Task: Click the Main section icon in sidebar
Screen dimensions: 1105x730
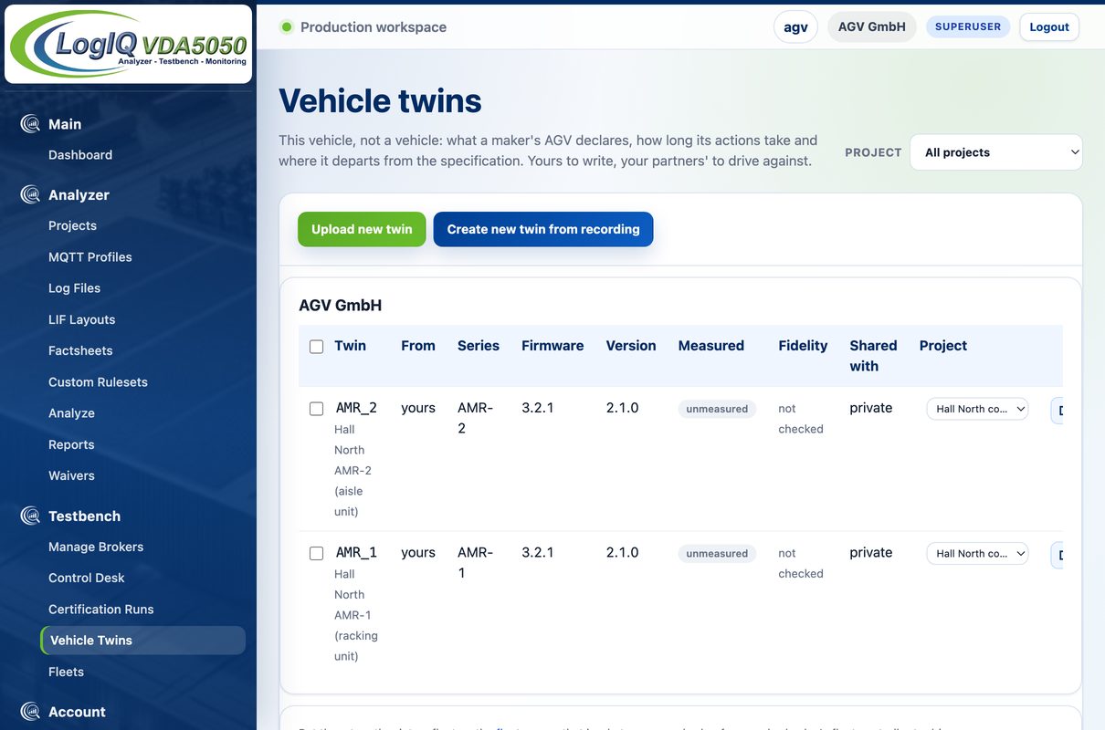Action: (x=30, y=124)
